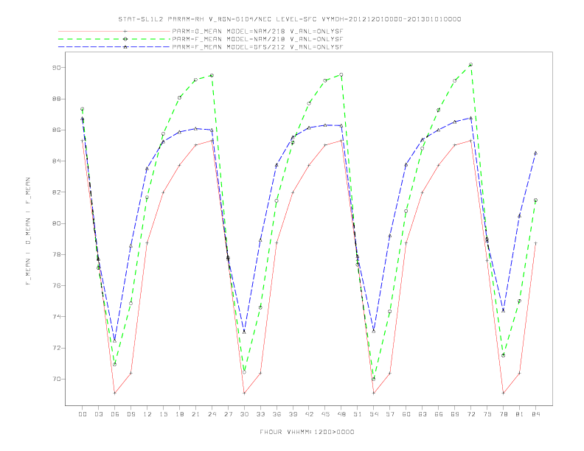The width and height of the screenshot is (584, 451).
Task: Click the x-axis tick label 81
Action: coord(520,414)
